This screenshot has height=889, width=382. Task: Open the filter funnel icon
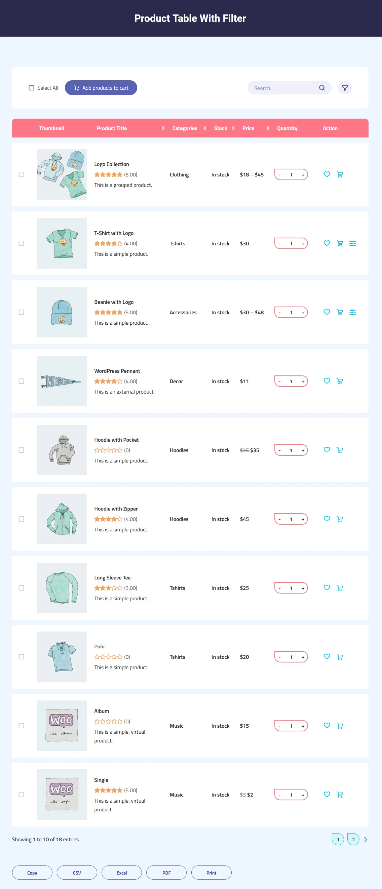click(345, 88)
